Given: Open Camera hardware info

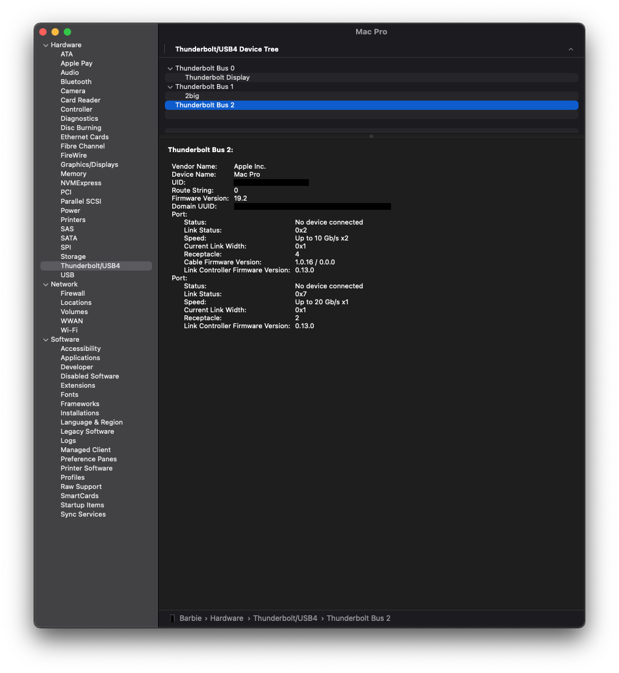Looking at the screenshot, I should (x=73, y=91).
